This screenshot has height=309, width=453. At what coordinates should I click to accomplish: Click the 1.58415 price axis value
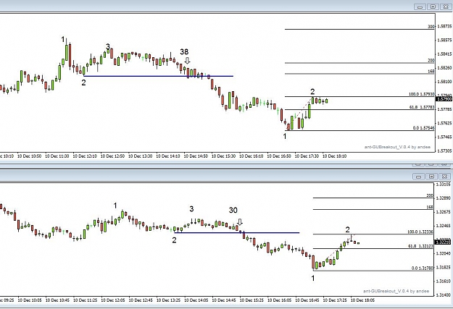[x=444, y=54]
